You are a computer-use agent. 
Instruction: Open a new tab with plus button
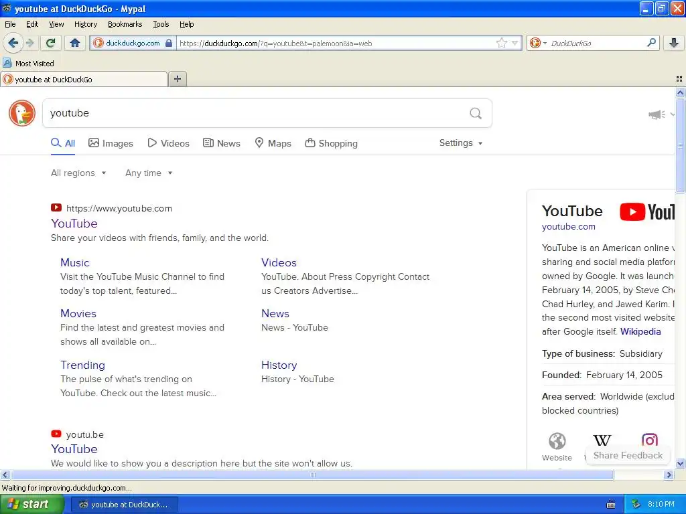click(177, 79)
